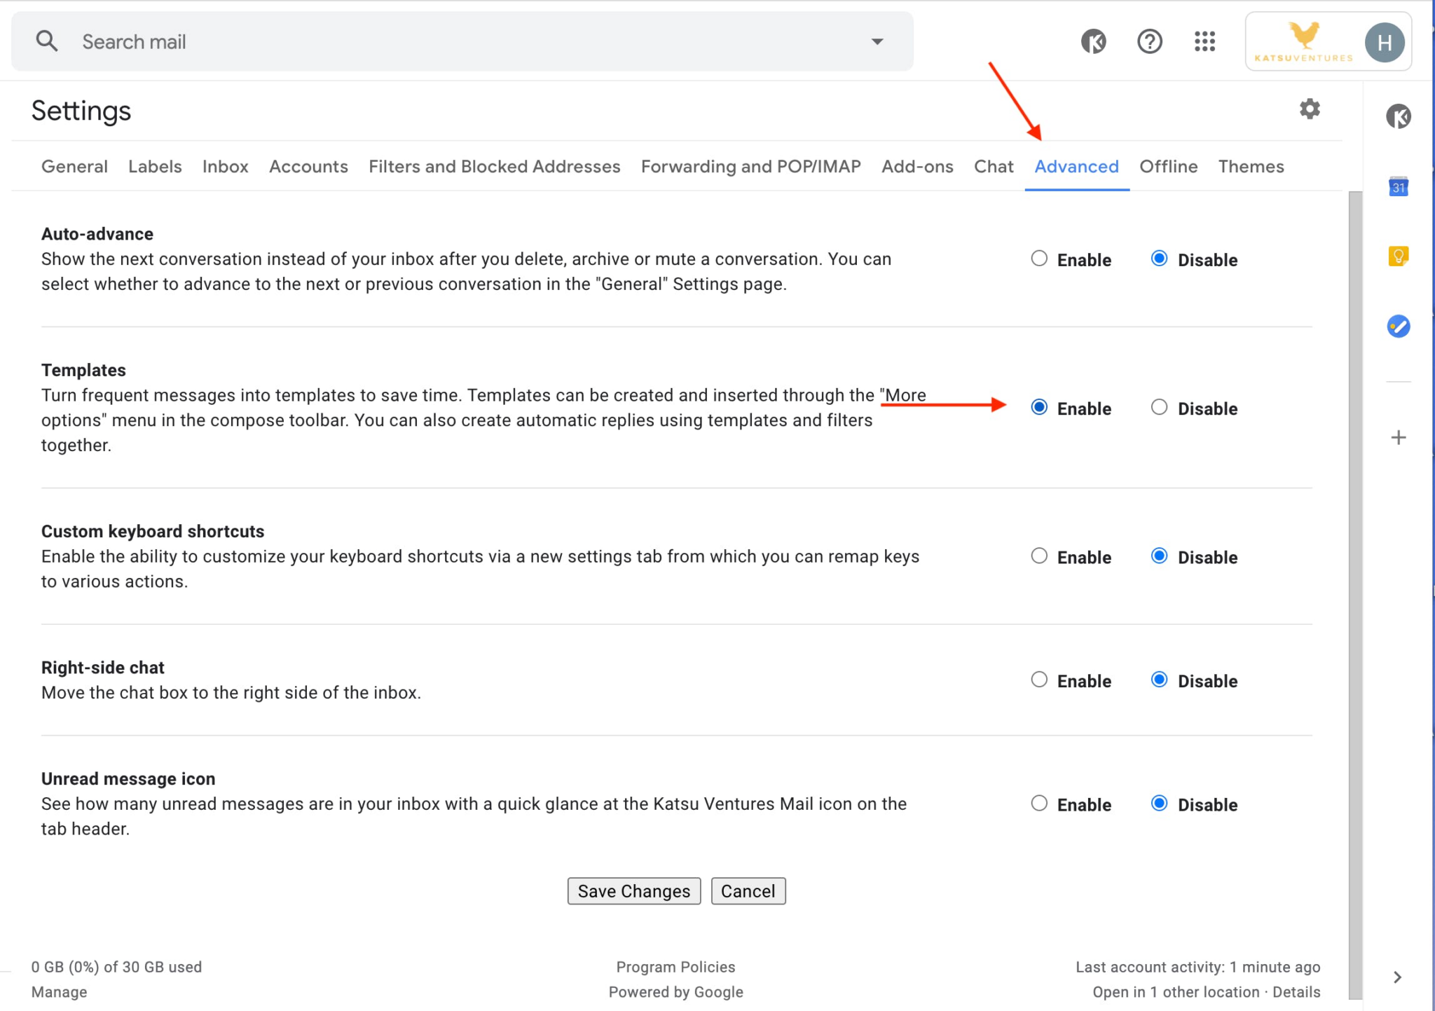1435x1011 pixels.
Task: Expand the Forwarding and POP/IMAP tab
Action: [x=750, y=166]
